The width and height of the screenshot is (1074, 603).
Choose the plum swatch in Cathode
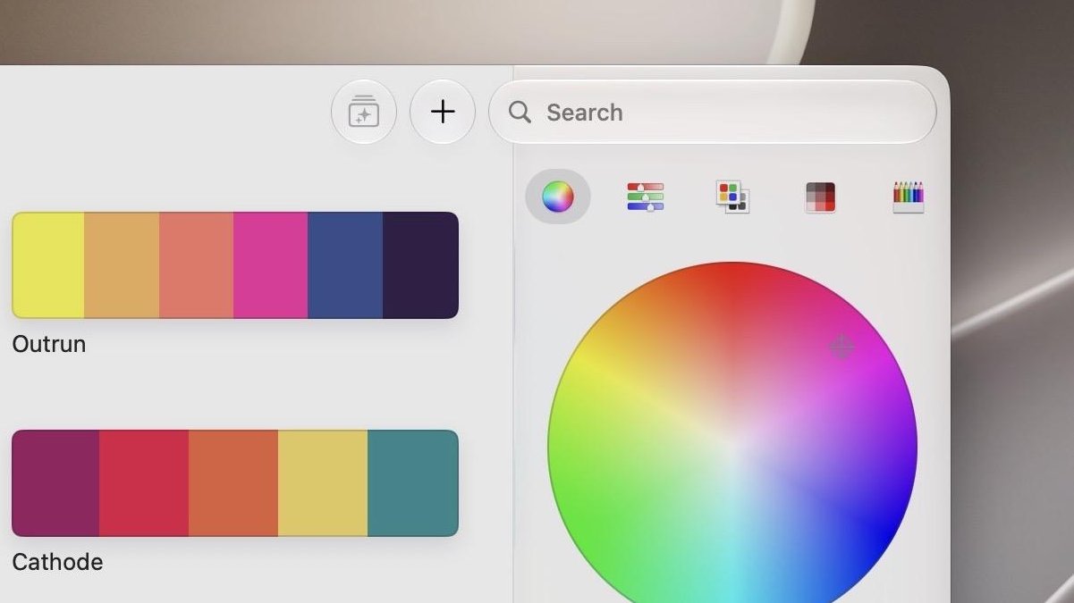[x=55, y=483]
